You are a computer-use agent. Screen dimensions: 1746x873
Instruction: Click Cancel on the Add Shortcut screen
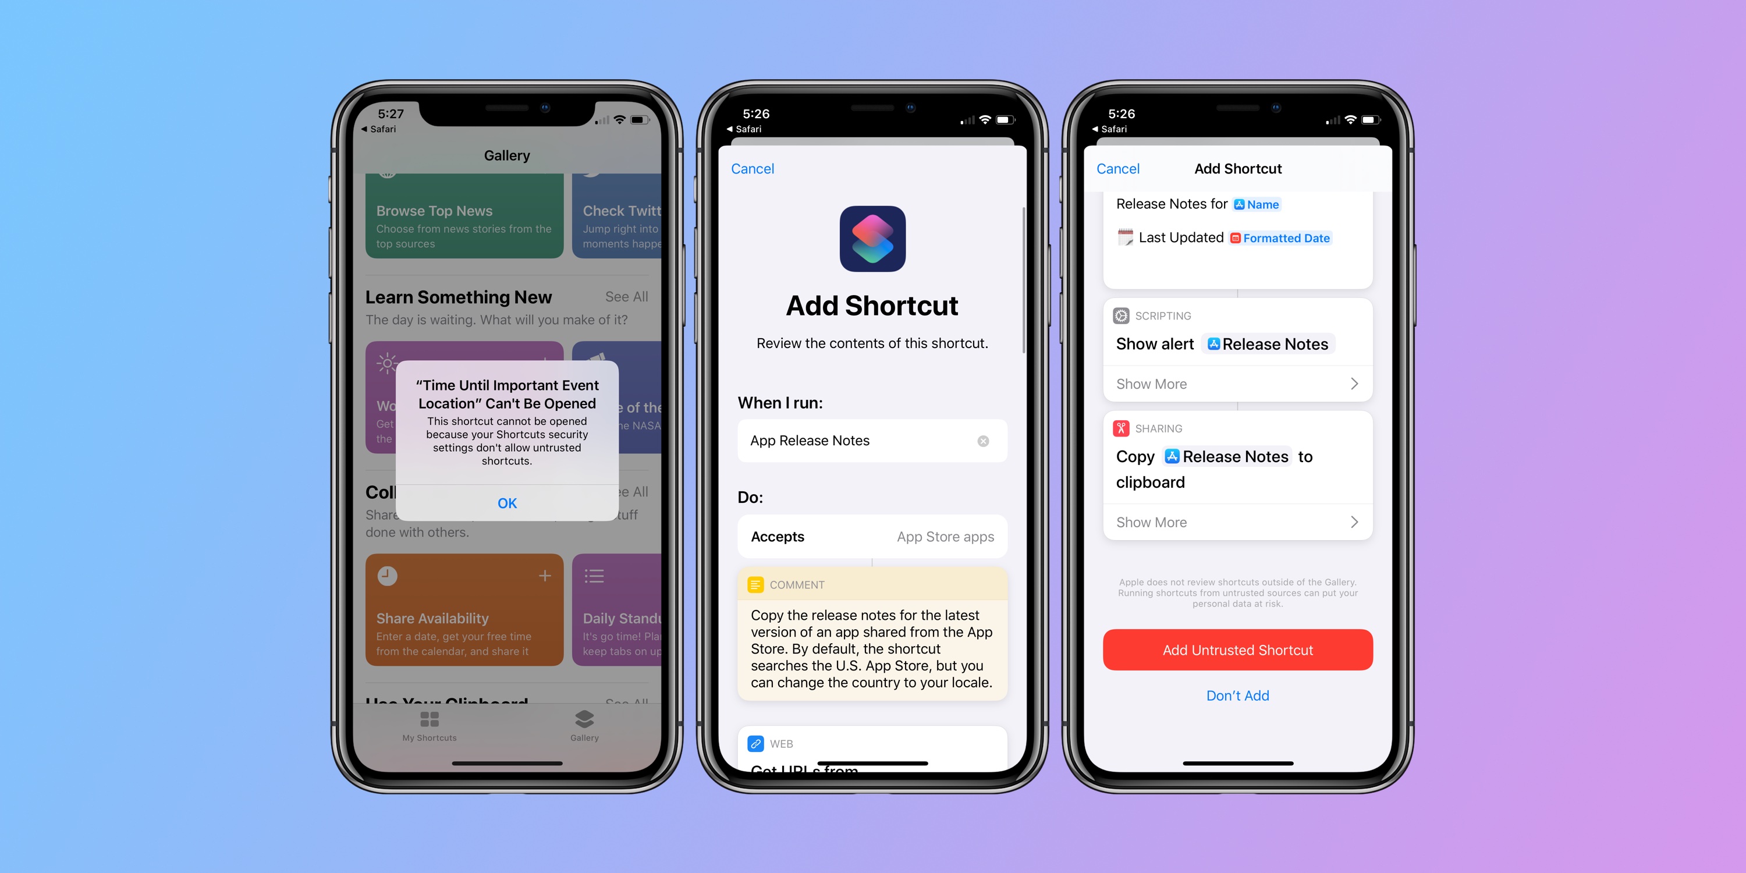tap(754, 167)
